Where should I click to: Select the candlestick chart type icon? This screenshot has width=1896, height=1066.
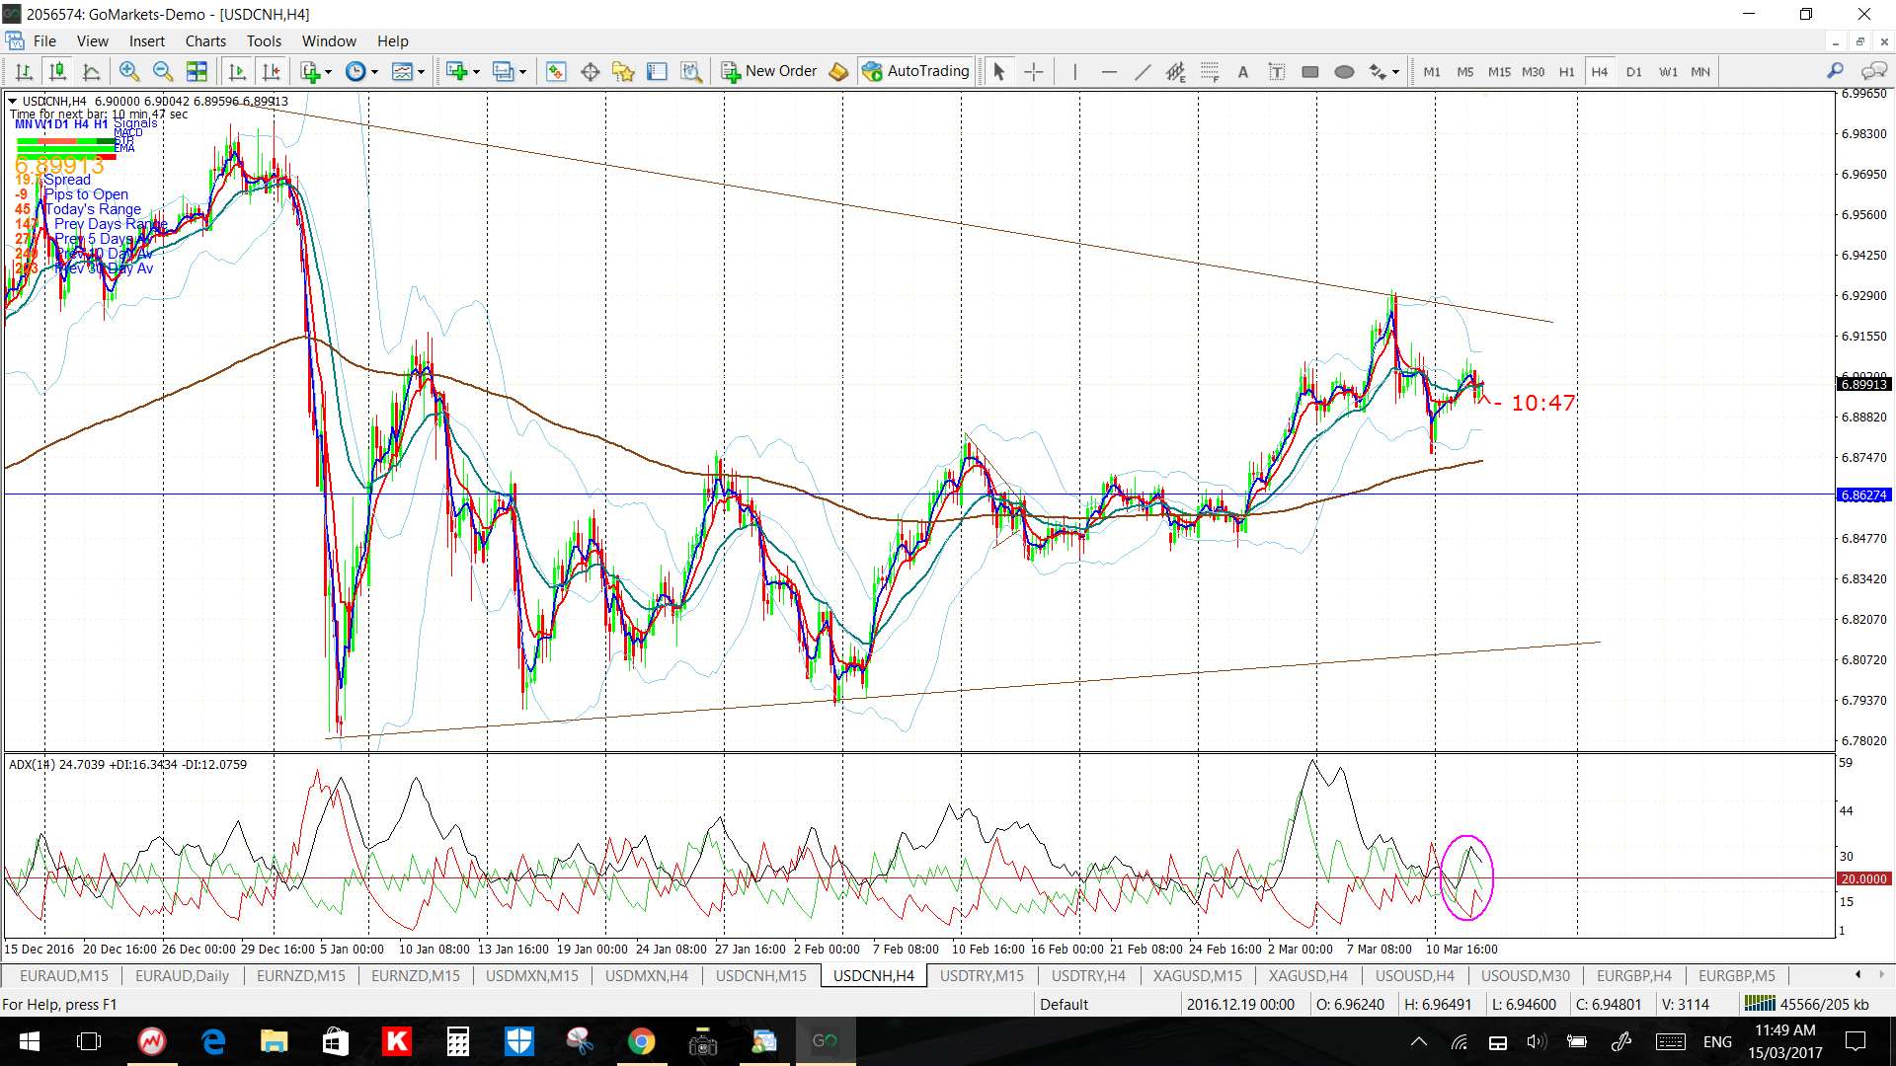[57, 71]
